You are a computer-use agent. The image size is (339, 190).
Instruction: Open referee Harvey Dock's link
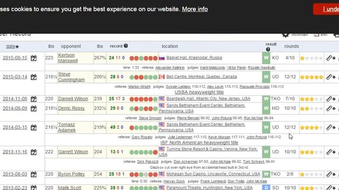pos(174,182)
